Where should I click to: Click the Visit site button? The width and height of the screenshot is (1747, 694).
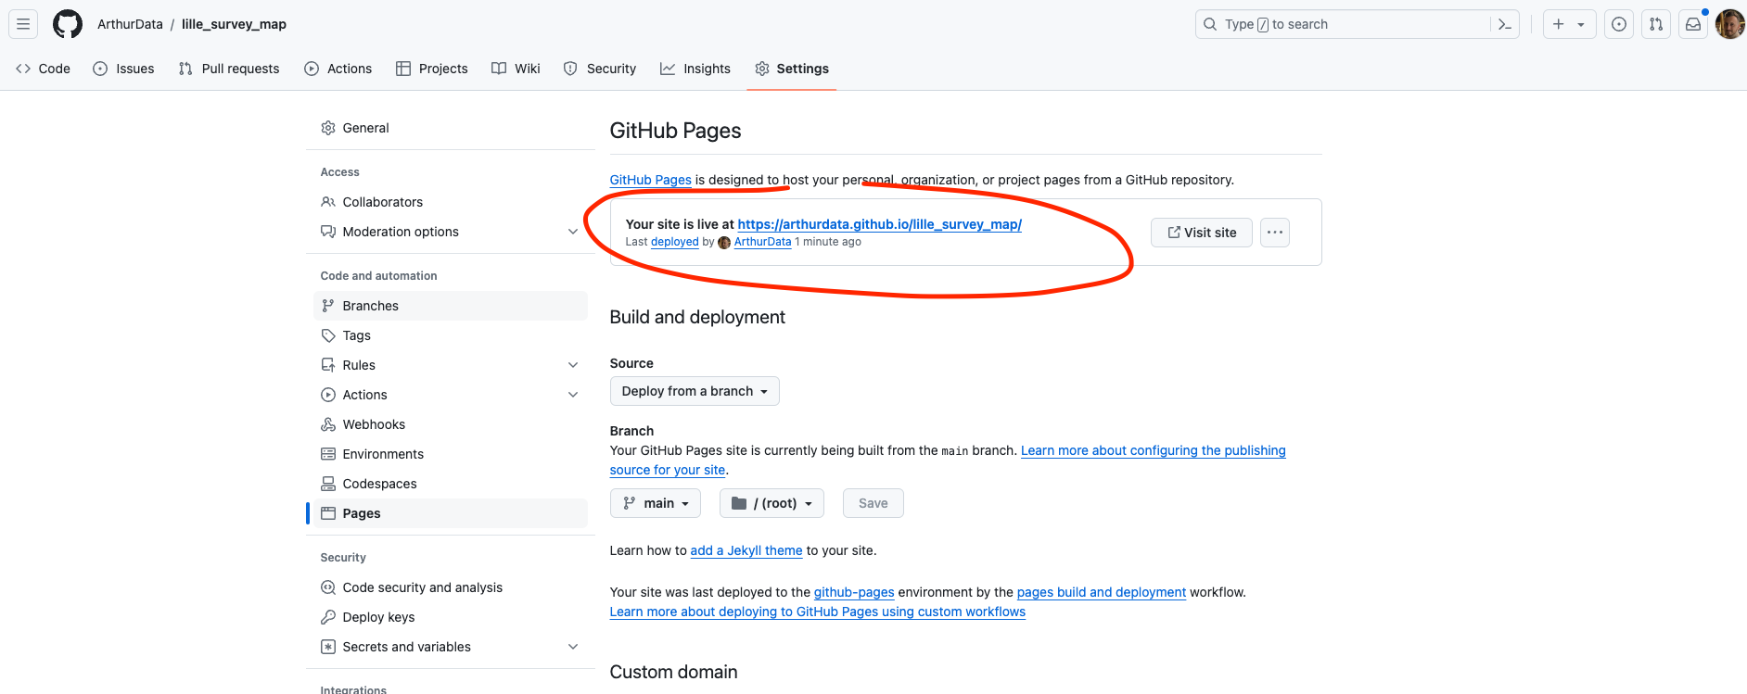point(1202,233)
